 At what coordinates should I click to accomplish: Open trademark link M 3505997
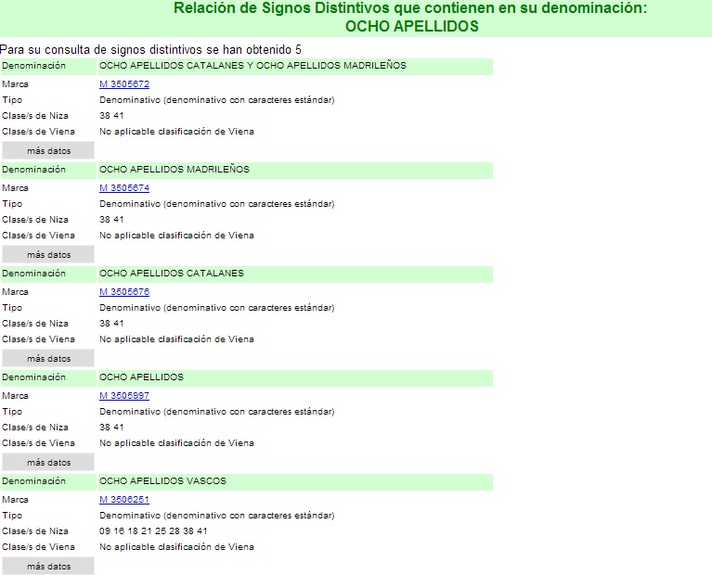[x=124, y=396]
